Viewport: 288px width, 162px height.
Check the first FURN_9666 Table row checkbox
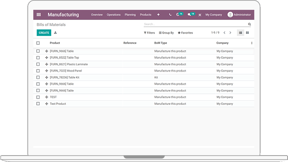38,51
